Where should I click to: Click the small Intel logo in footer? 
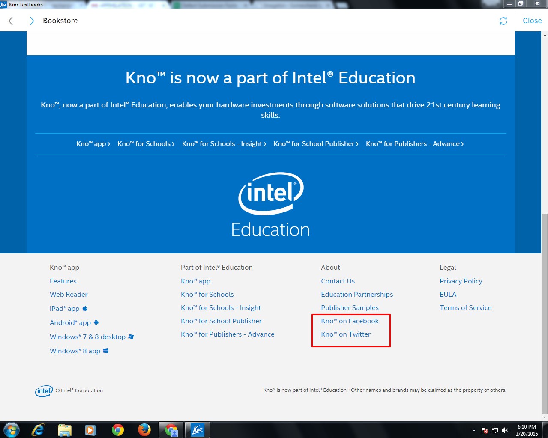(44, 391)
